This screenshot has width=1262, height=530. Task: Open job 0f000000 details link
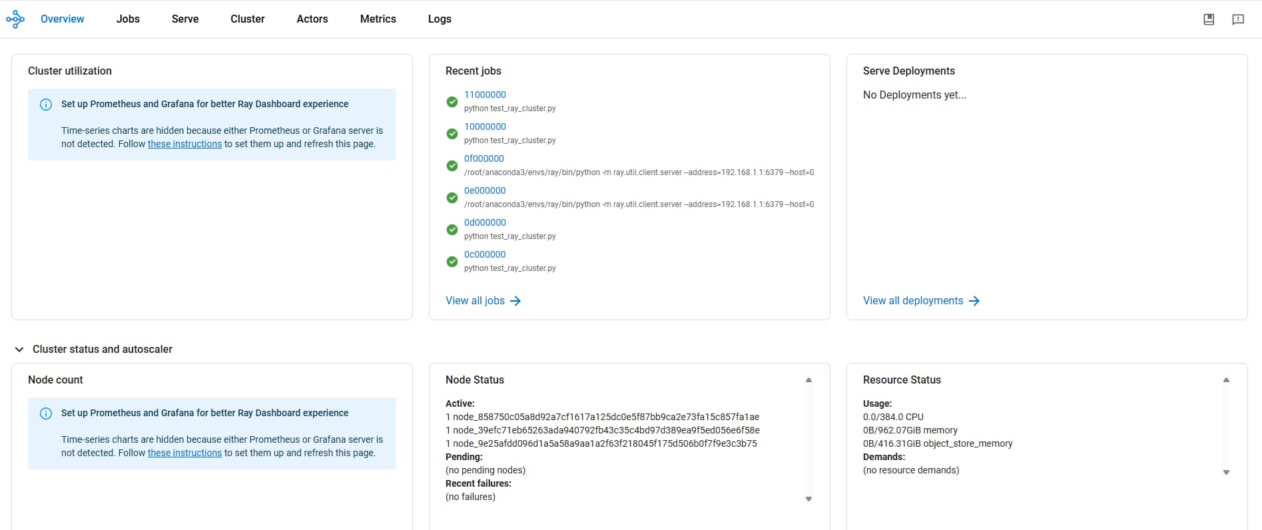click(483, 158)
